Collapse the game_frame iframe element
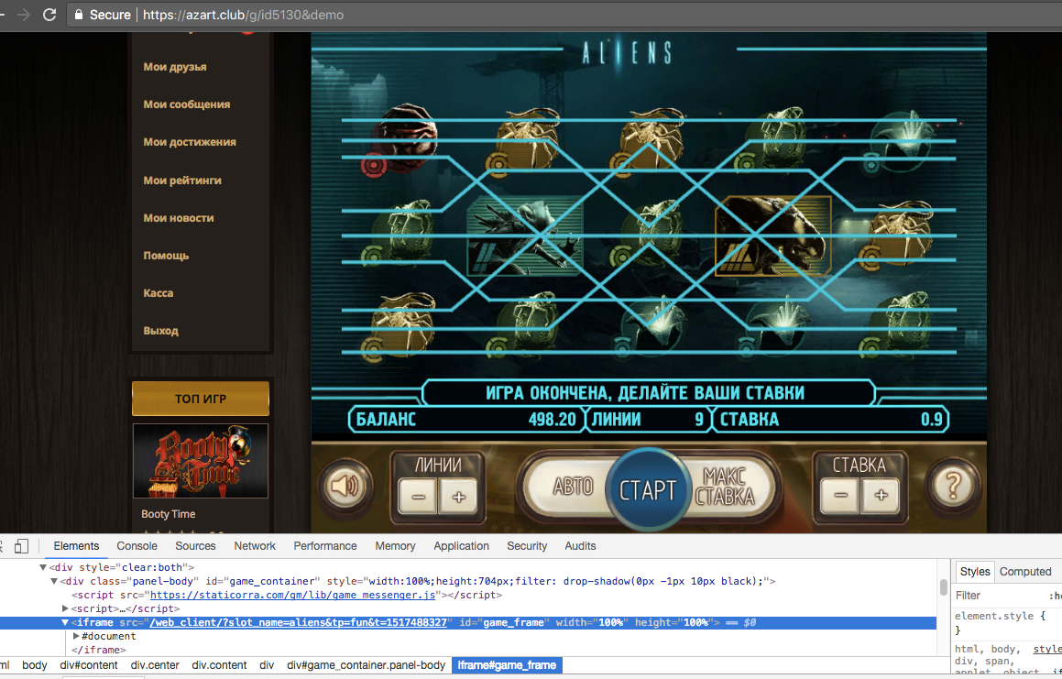 (x=65, y=622)
